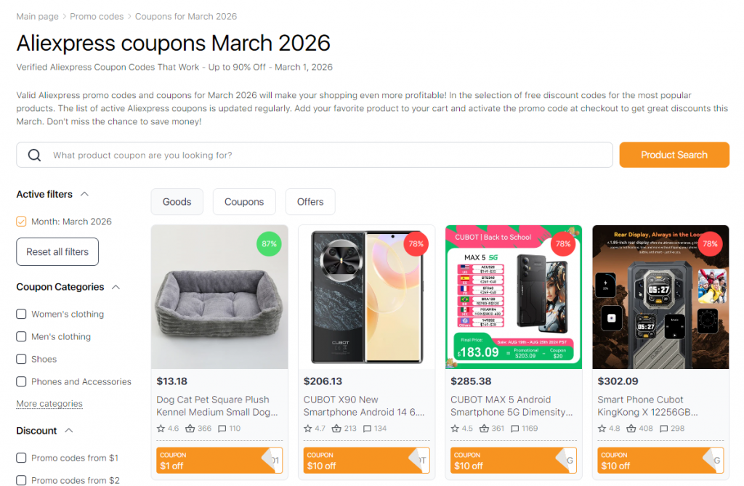744x486 pixels.
Task: Switch to the Offers tab
Action: tap(310, 201)
